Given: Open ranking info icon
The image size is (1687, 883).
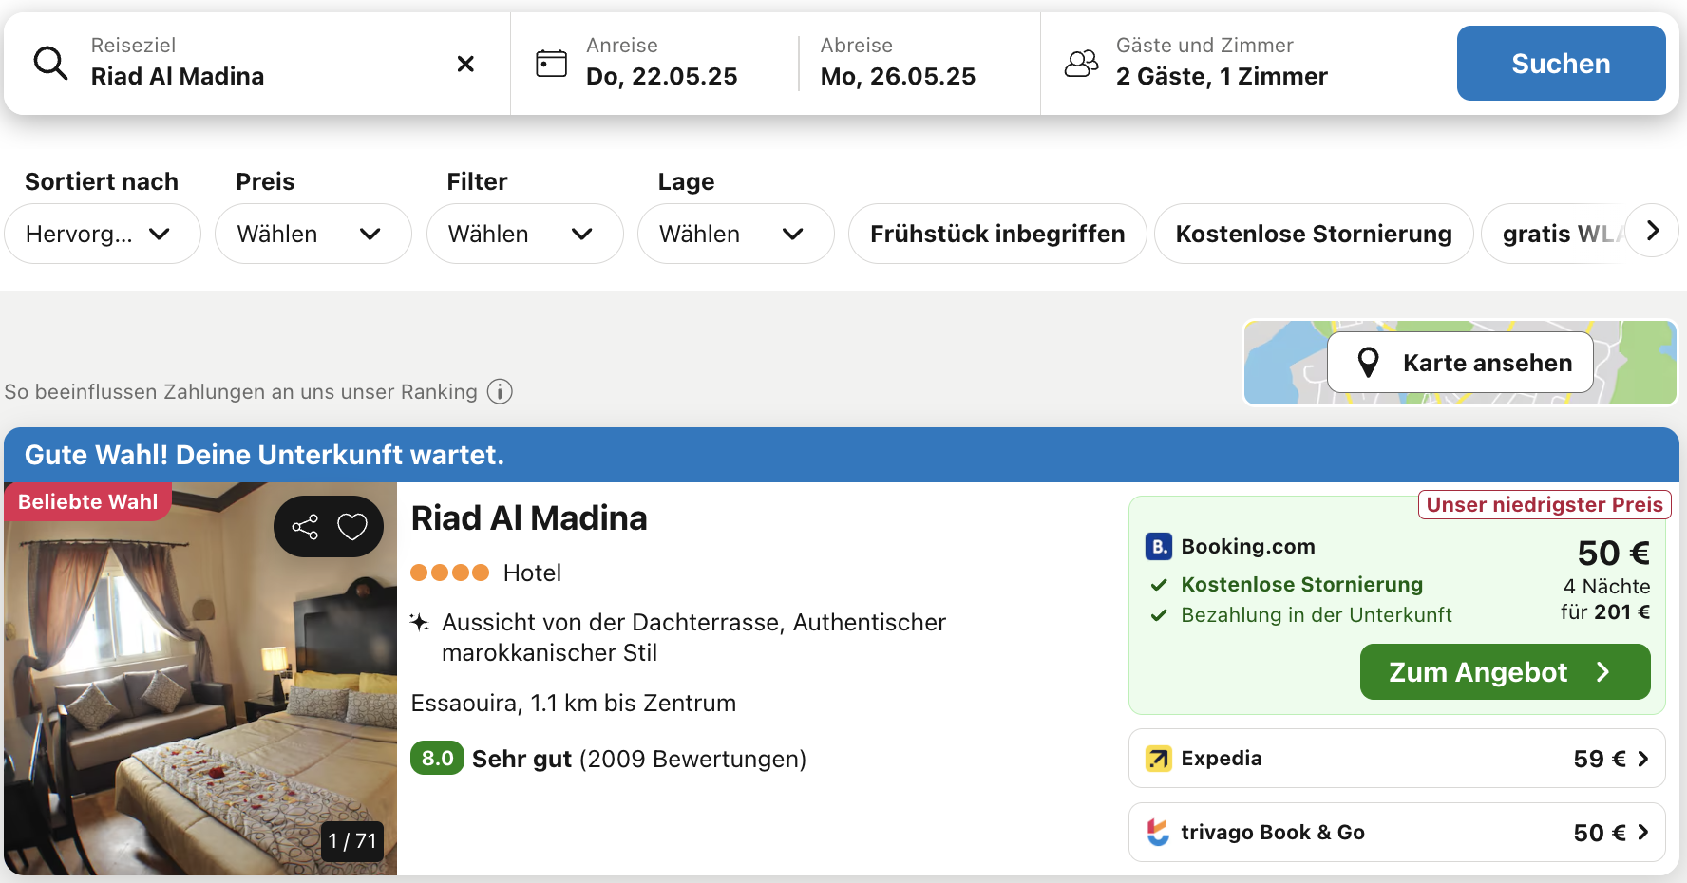Looking at the screenshot, I should click(500, 391).
